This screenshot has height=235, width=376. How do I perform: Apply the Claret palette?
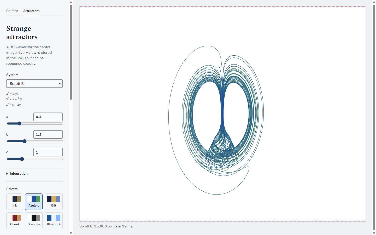click(15, 221)
